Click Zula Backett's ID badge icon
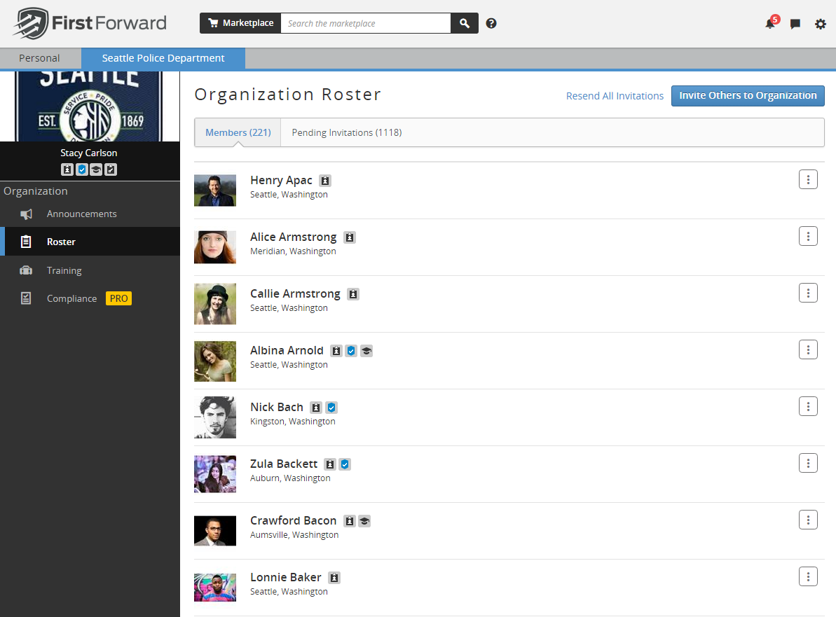The width and height of the screenshot is (836, 617). click(331, 464)
